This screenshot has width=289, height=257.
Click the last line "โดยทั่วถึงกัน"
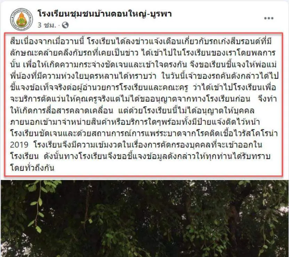[32, 168]
